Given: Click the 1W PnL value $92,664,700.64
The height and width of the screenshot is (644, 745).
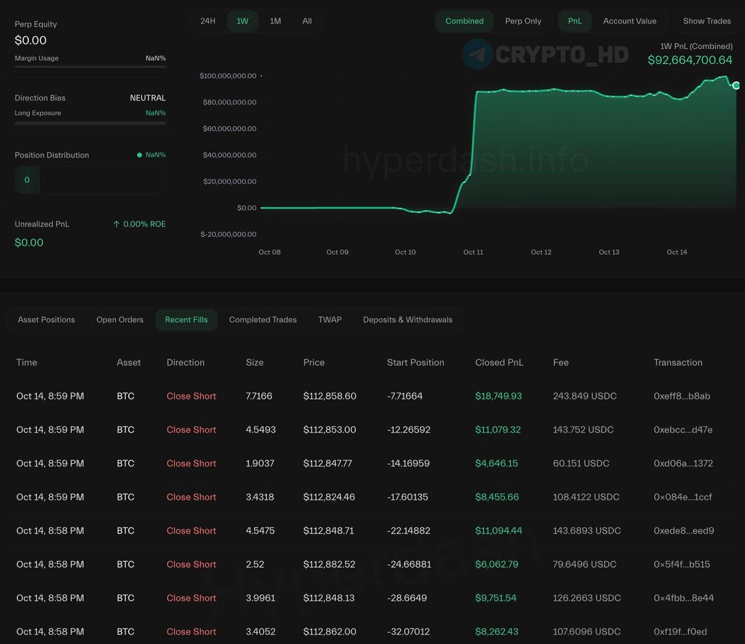Looking at the screenshot, I should pyautogui.click(x=690, y=60).
